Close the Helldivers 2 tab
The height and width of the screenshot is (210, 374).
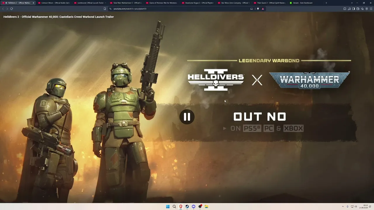click(33, 3)
